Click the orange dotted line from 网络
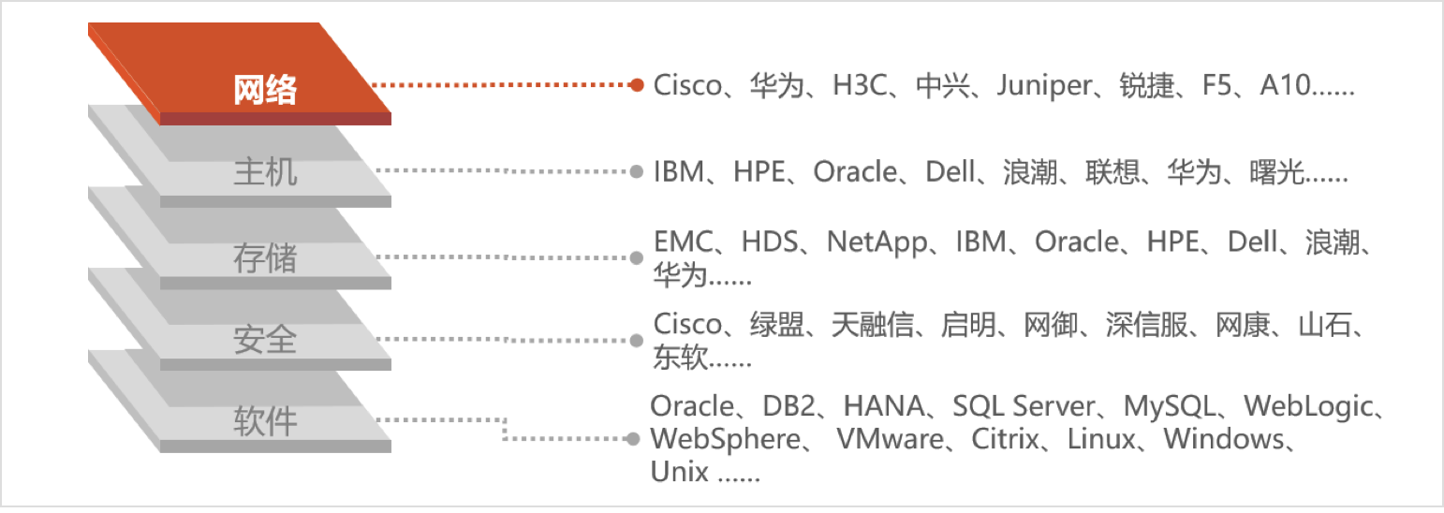 coord(501,85)
